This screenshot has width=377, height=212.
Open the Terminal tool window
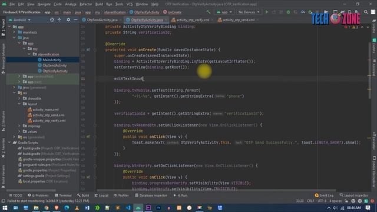pos(63,196)
